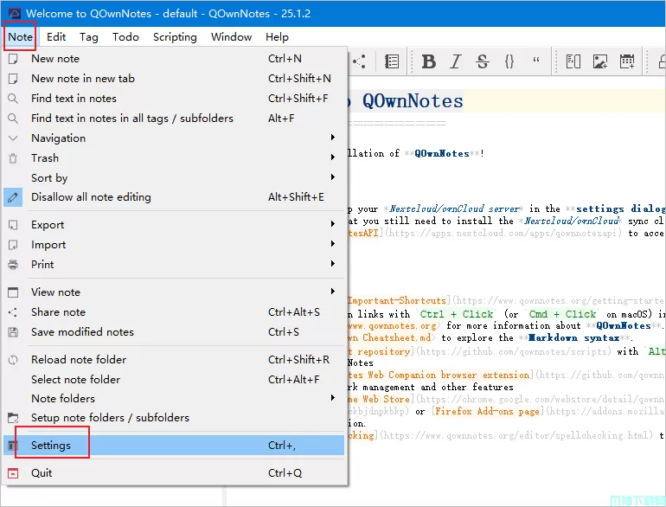Screen dimensions: 666x507
Task: Toggle Disallow all note editing
Action: point(91,197)
